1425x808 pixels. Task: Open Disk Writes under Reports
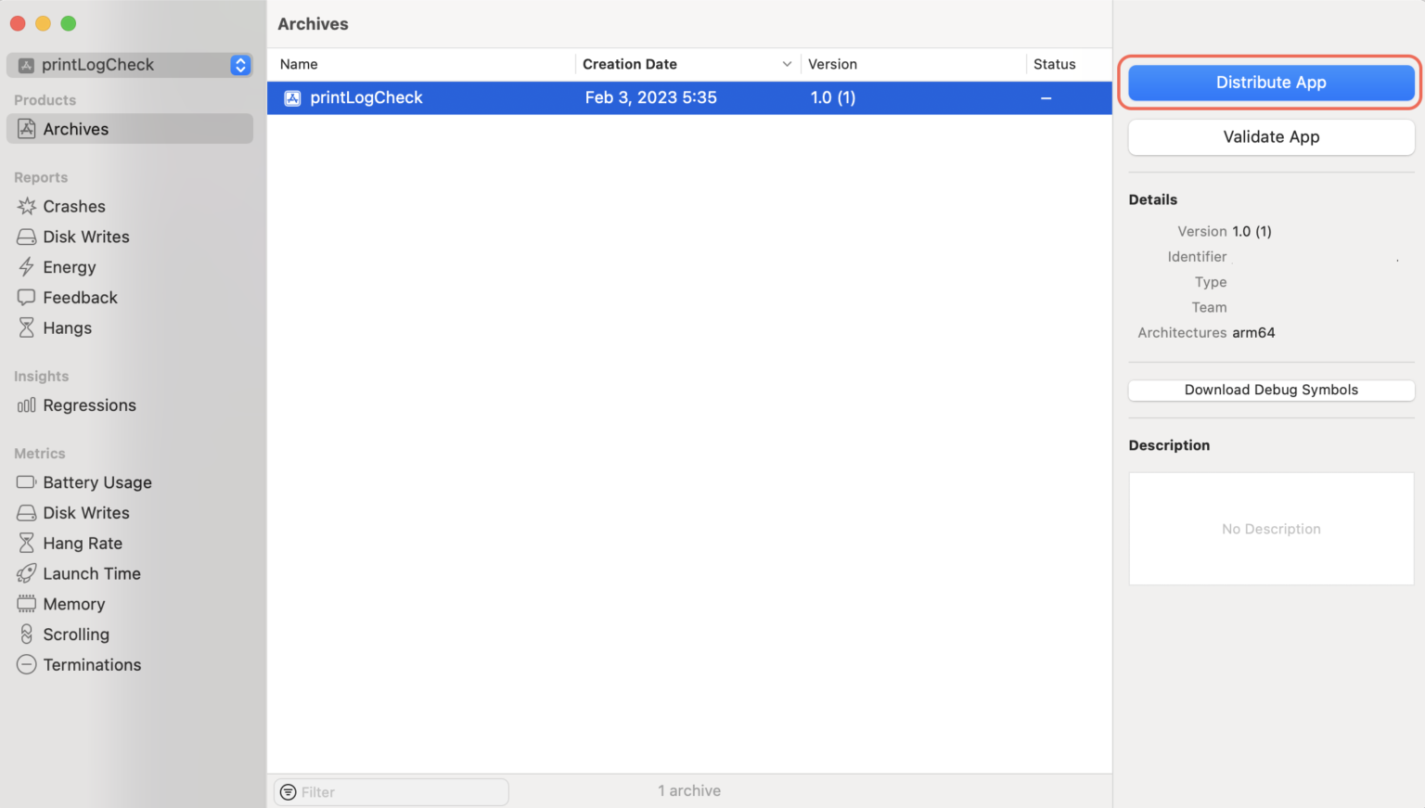pos(86,237)
